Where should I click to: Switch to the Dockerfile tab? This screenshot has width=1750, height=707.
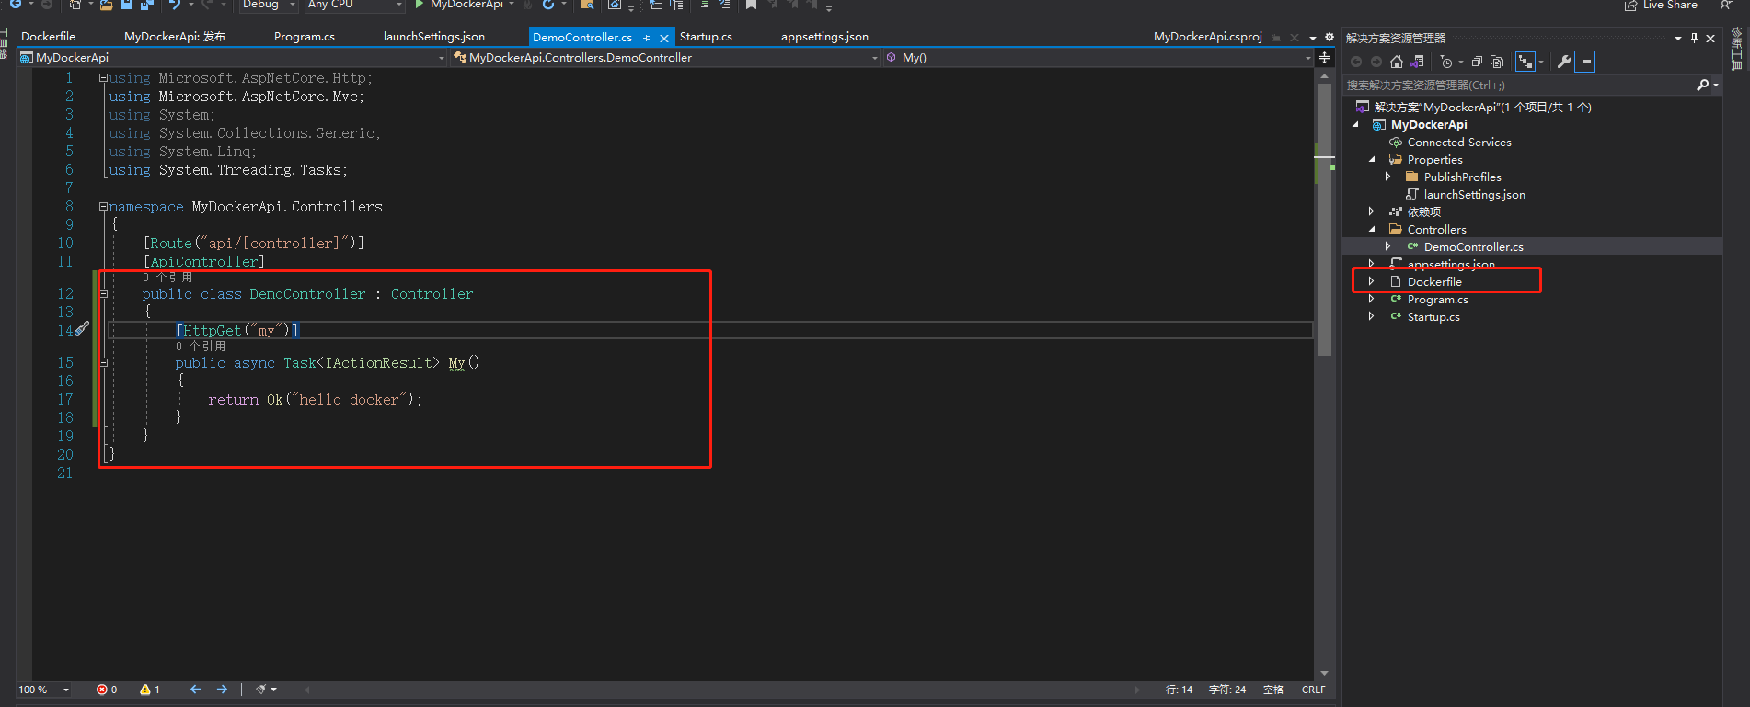(x=48, y=37)
